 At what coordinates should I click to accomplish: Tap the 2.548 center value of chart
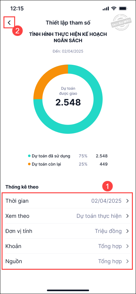[68, 102]
